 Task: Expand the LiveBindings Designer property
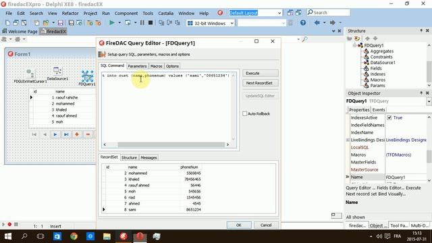click(x=348, y=140)
